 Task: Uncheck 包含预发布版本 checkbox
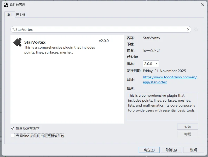pos(13,128)
